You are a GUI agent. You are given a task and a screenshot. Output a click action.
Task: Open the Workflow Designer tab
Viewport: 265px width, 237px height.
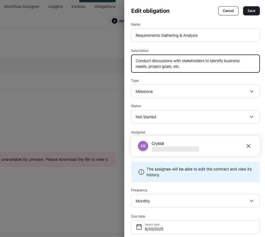coord(22,7)
